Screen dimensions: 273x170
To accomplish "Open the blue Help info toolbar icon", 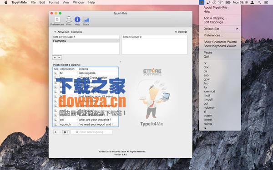I will (x=77, y=21).
